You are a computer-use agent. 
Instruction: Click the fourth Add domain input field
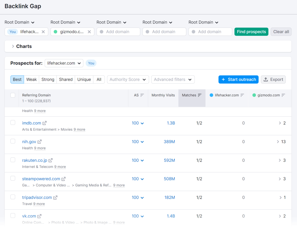tap(164, 32)
